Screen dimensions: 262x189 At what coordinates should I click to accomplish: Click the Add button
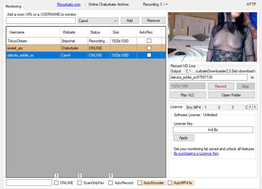pos(130,21)
